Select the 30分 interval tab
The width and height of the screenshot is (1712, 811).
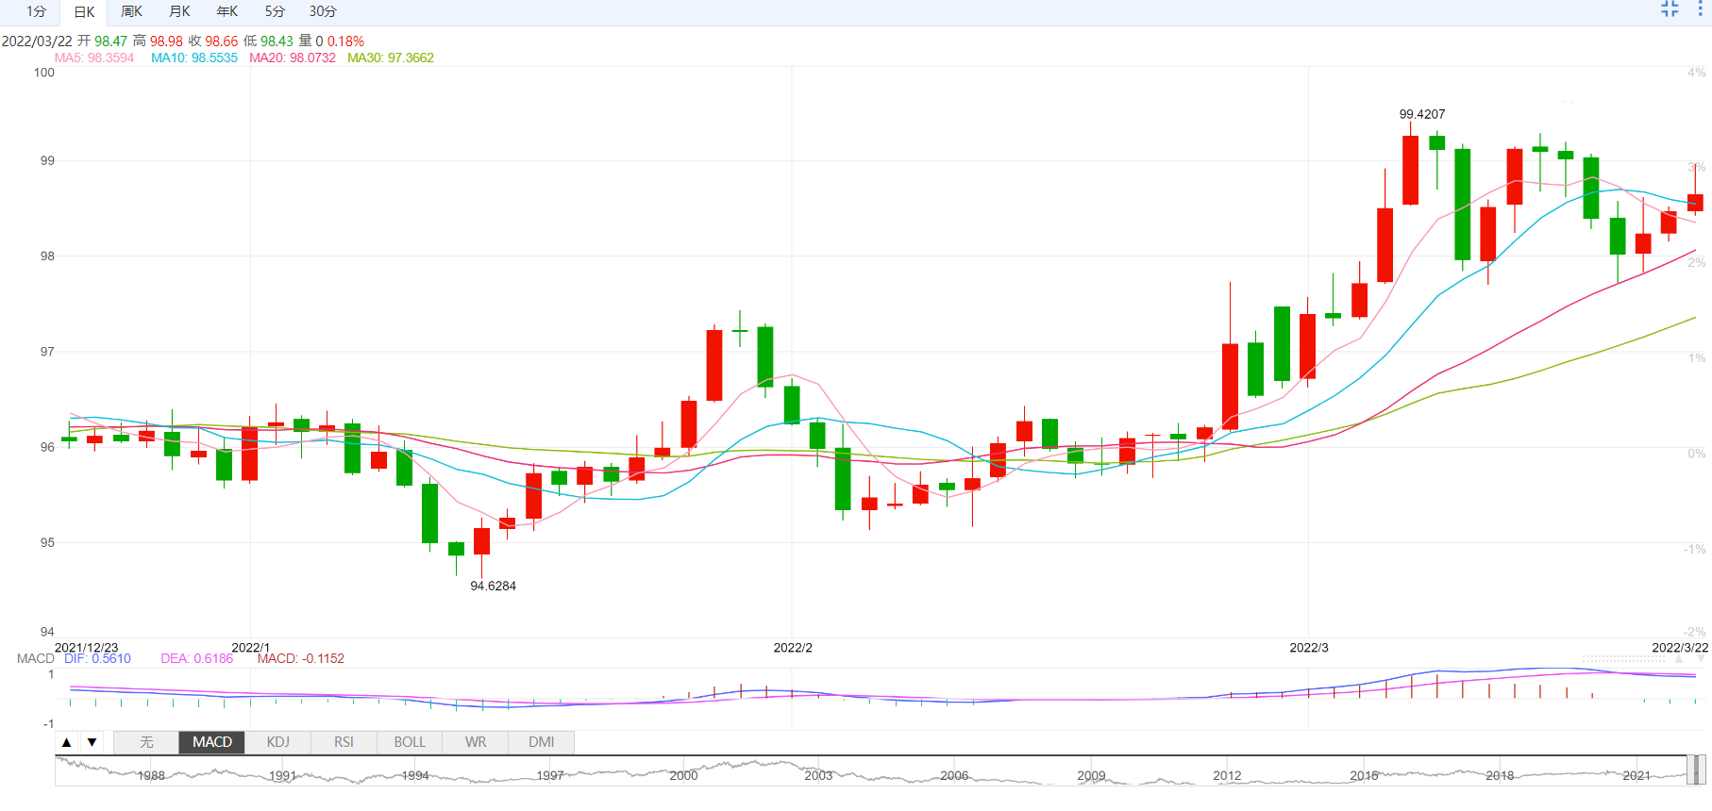click(323, 11)
